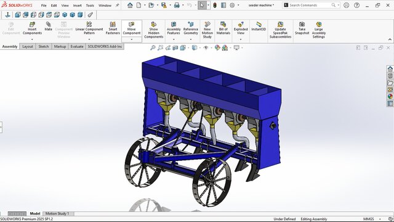Image resolution: width=394 pixels, height=222 pixels.
Task: Open the Insert menu
Action: [78, 6]
